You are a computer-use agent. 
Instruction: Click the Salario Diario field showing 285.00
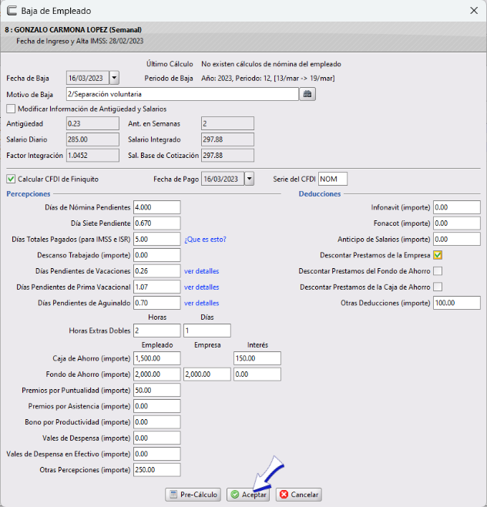92,139
